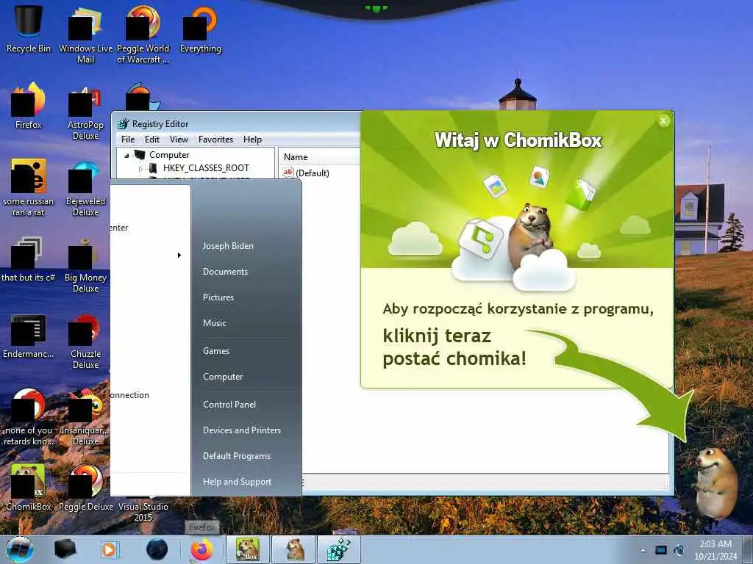Image resolution: width=753 pixels, height=564 pixels.
Task: Switch to hamster ChomikBox taskbar button
Action: coord(293,549)
